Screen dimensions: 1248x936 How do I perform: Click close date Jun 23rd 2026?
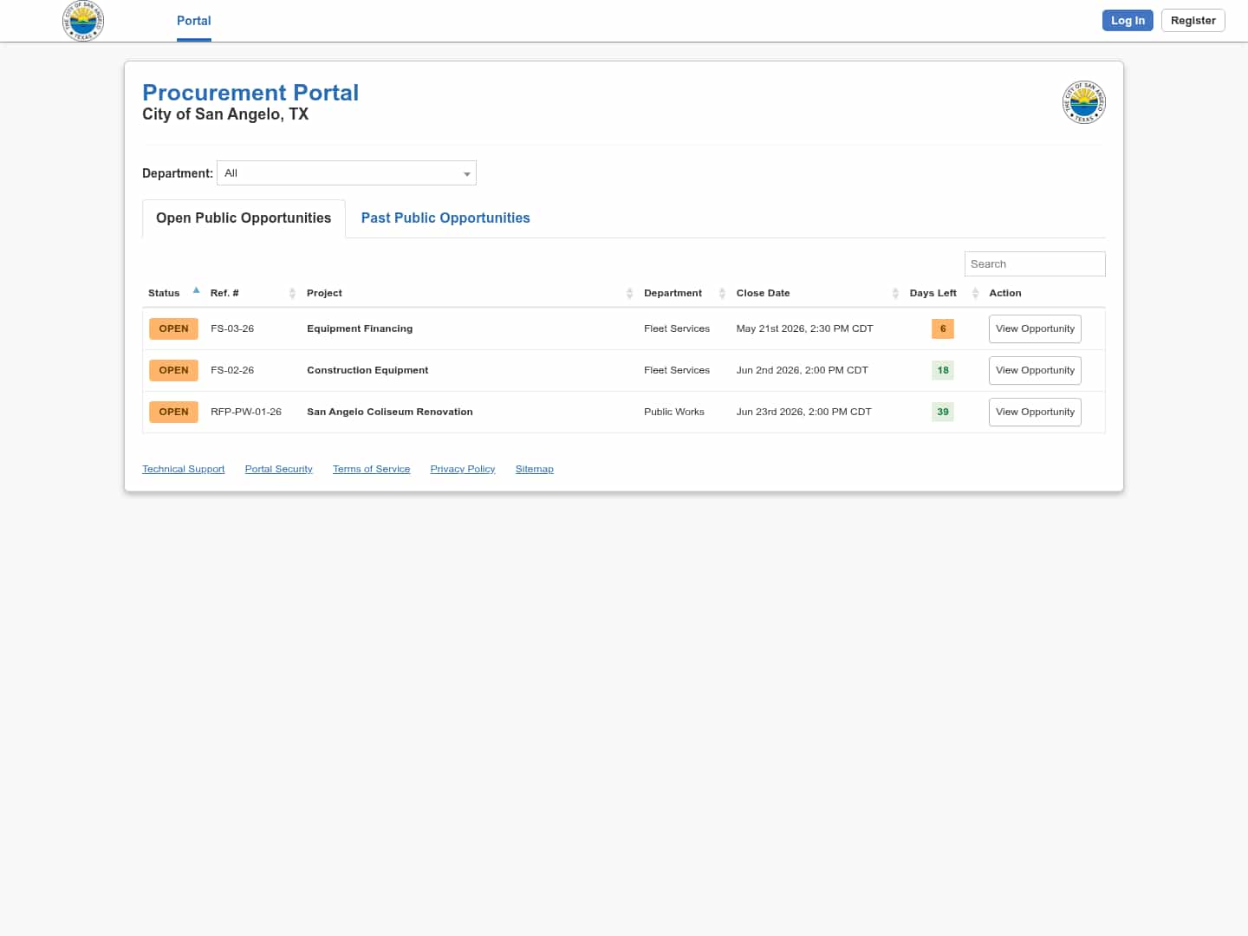[x=804, y=412]
